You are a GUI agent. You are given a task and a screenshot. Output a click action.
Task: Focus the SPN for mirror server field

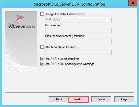78,42
